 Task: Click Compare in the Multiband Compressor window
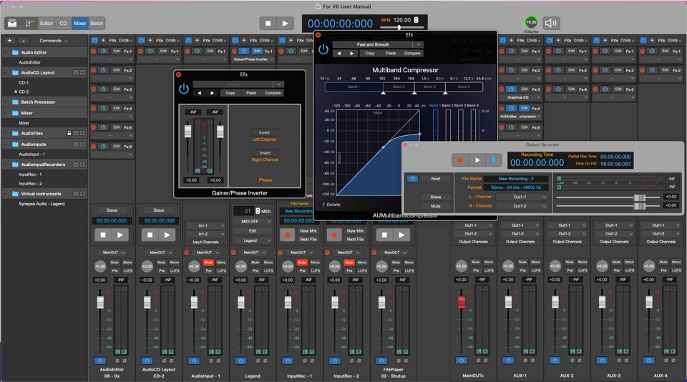[x=412, y=53]
